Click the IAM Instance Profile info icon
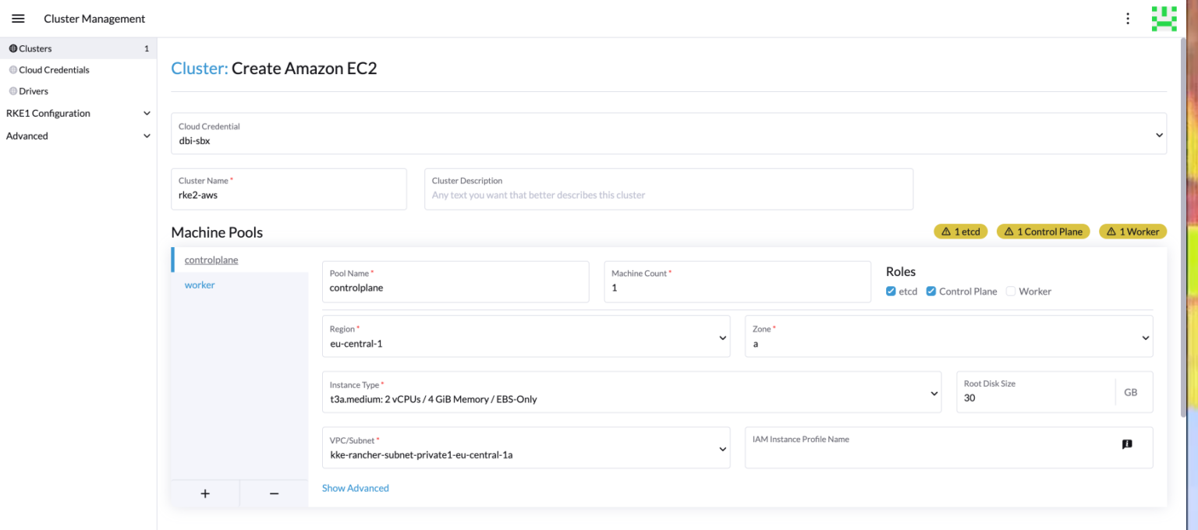1198x530 pixels. click(1126, 443)
